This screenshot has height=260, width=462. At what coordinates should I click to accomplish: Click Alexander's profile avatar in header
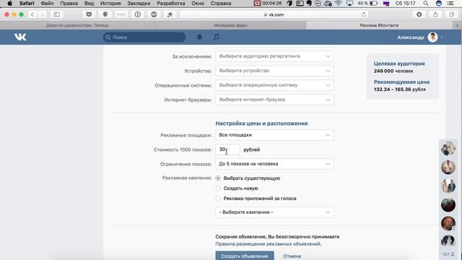pyautogui.click(x=432, y=37)
